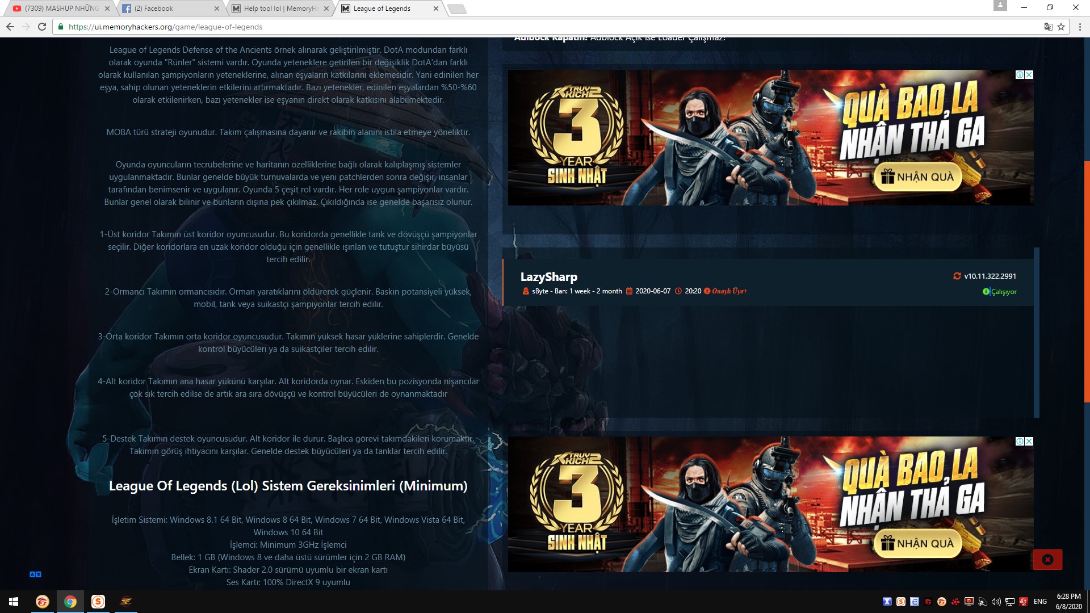Click the translate page icon in address bar
The image size is (1090, 613).
pos(1048,27)
